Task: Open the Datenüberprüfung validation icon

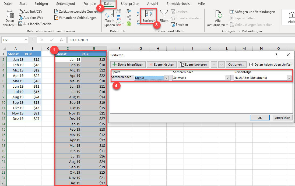Action: click(118, 24)
